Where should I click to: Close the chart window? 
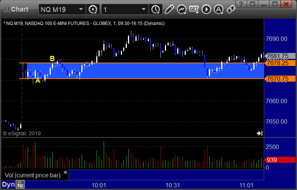(x=286, y=4)
